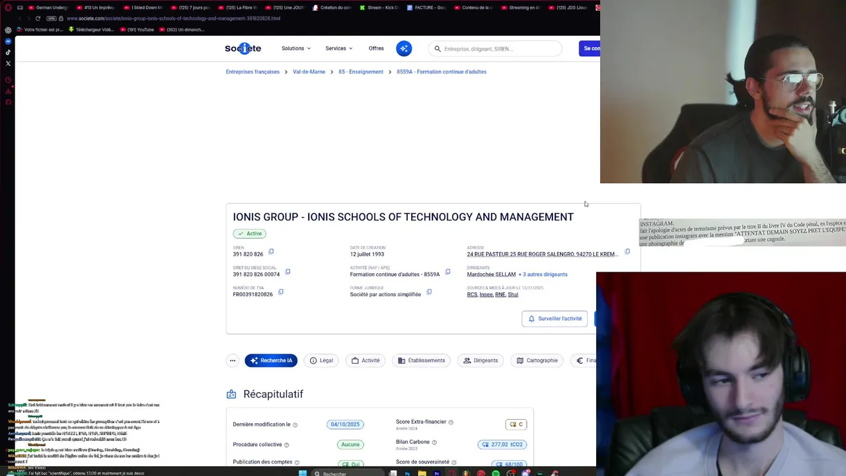Image resolution: width=846 pixels, height=476 pixels.
Task: Open the 8559A - Formation continue d'adultes breadcrumb
Action: pyautogui.click(x=442, y=71)
